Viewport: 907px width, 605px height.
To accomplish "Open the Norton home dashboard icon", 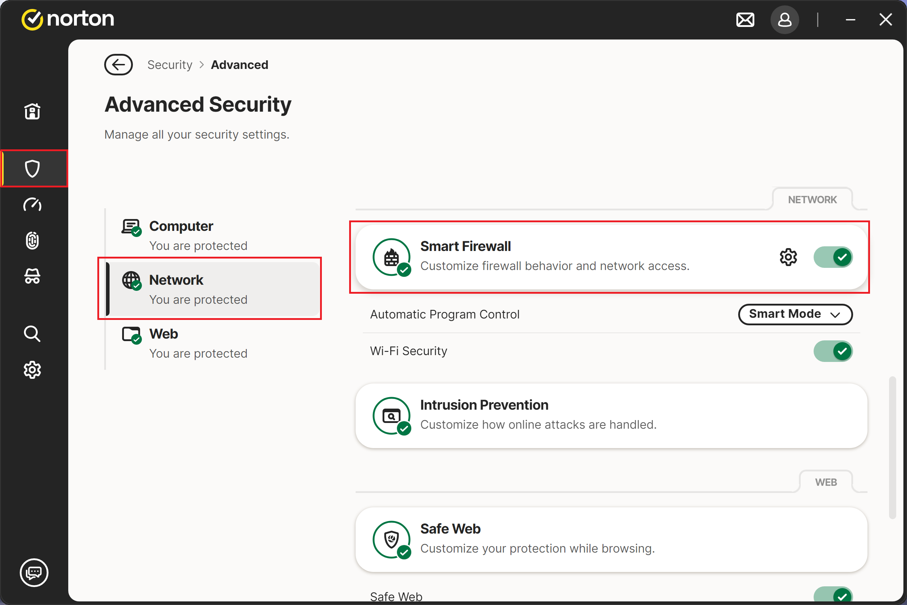I will pos(32,112).
